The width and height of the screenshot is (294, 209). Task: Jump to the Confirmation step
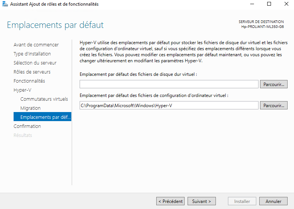coord(27,126)
